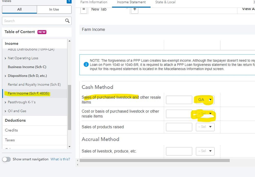This screenshot has height=177, width=255.
Task: Open the Farm Information tab
Action: click(94, 2)
